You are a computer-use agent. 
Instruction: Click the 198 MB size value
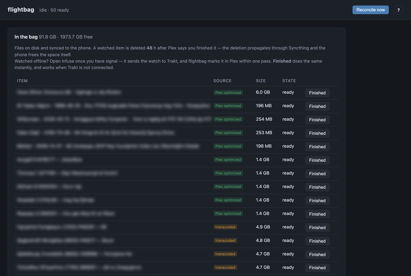click(x=264, y=146)
